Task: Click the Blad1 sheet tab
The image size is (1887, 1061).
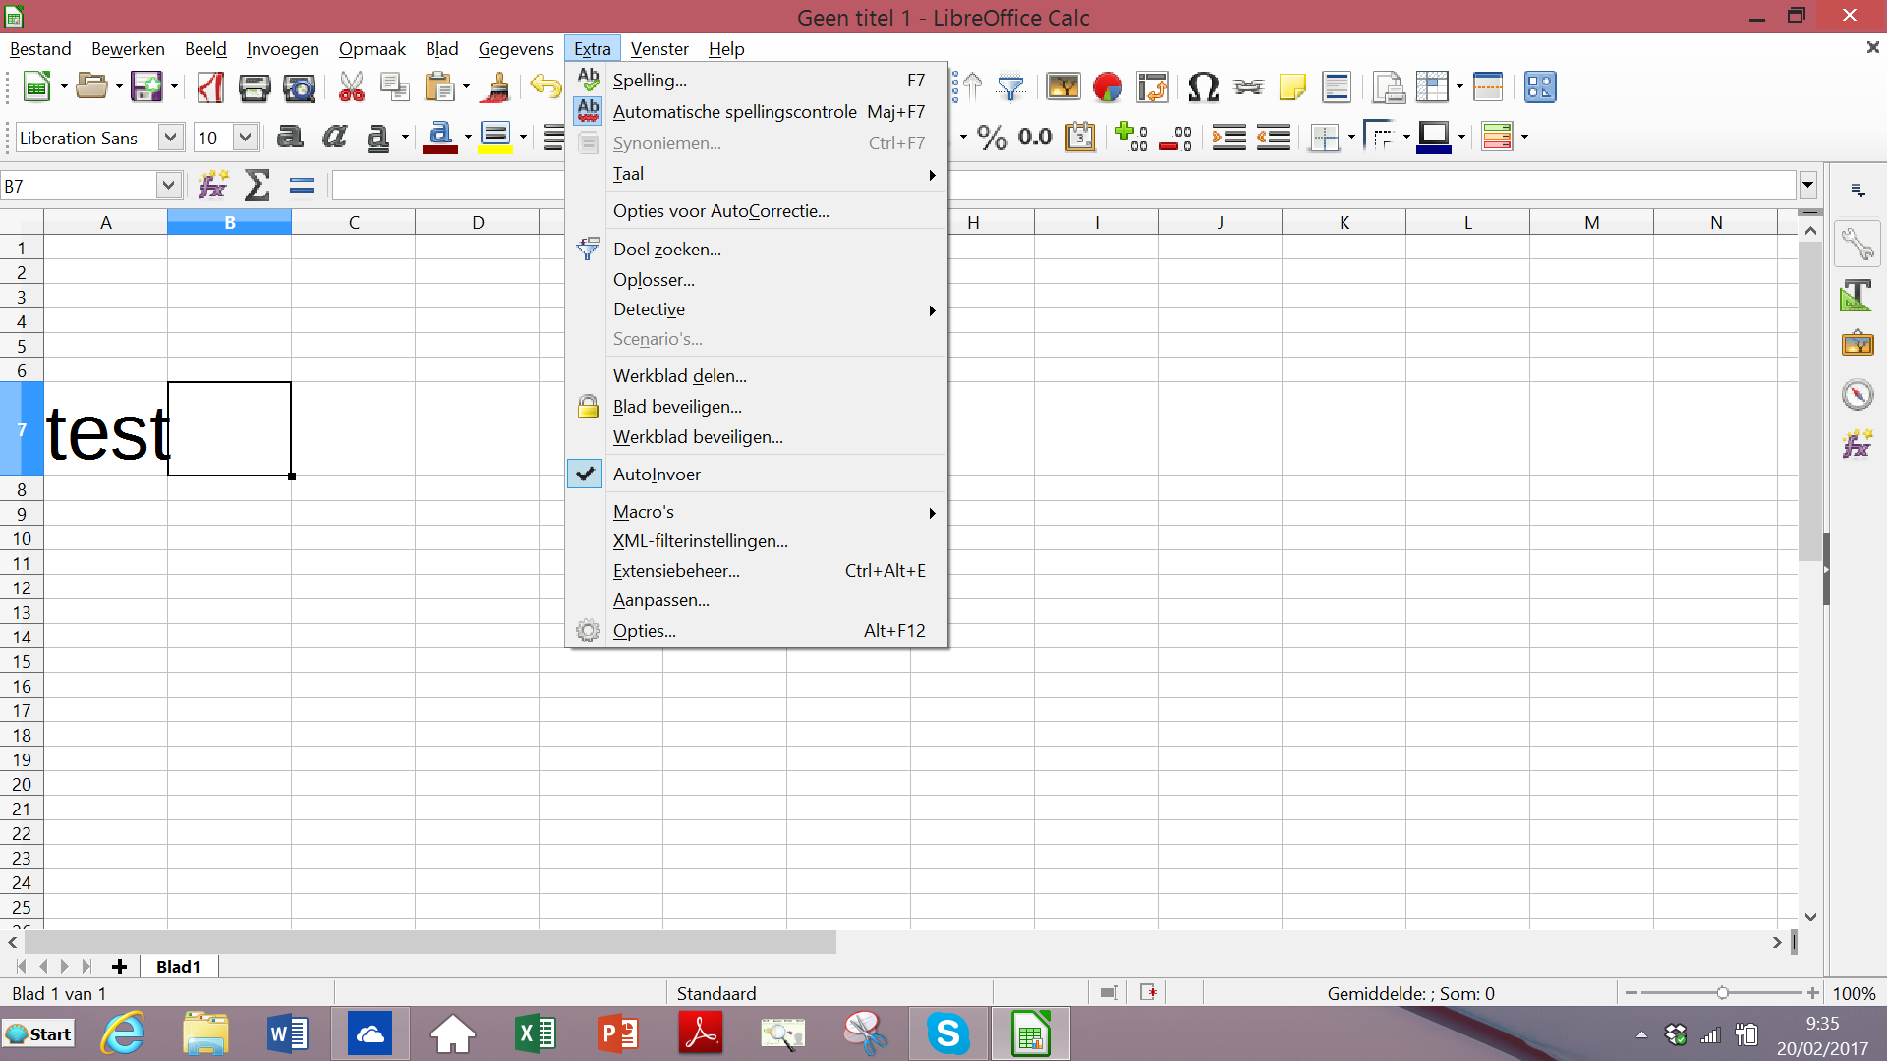Action: coord(178,967)
